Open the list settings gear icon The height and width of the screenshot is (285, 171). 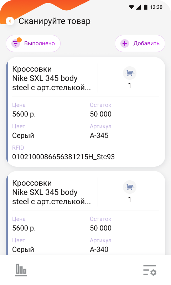[x=150, y=270]
